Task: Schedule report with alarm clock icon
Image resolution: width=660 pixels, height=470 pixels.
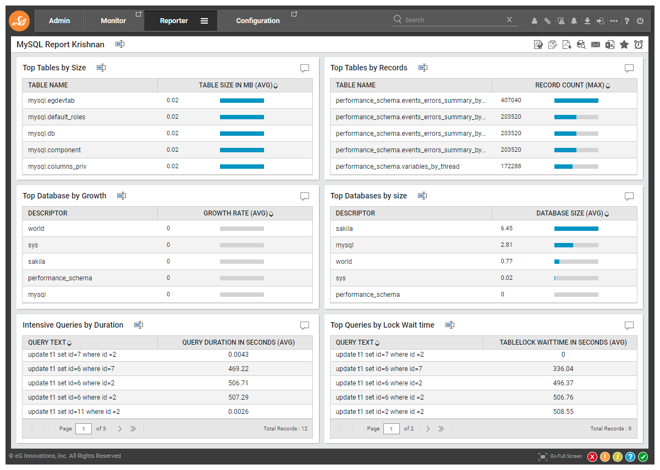Action: 639,45
